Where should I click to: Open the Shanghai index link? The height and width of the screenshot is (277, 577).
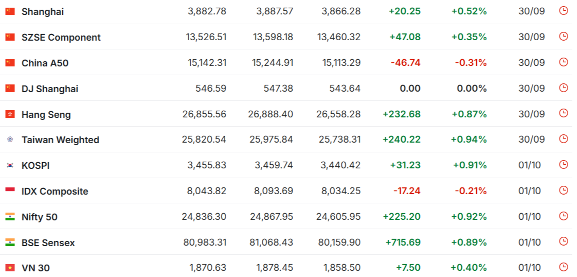pos(43,11)
